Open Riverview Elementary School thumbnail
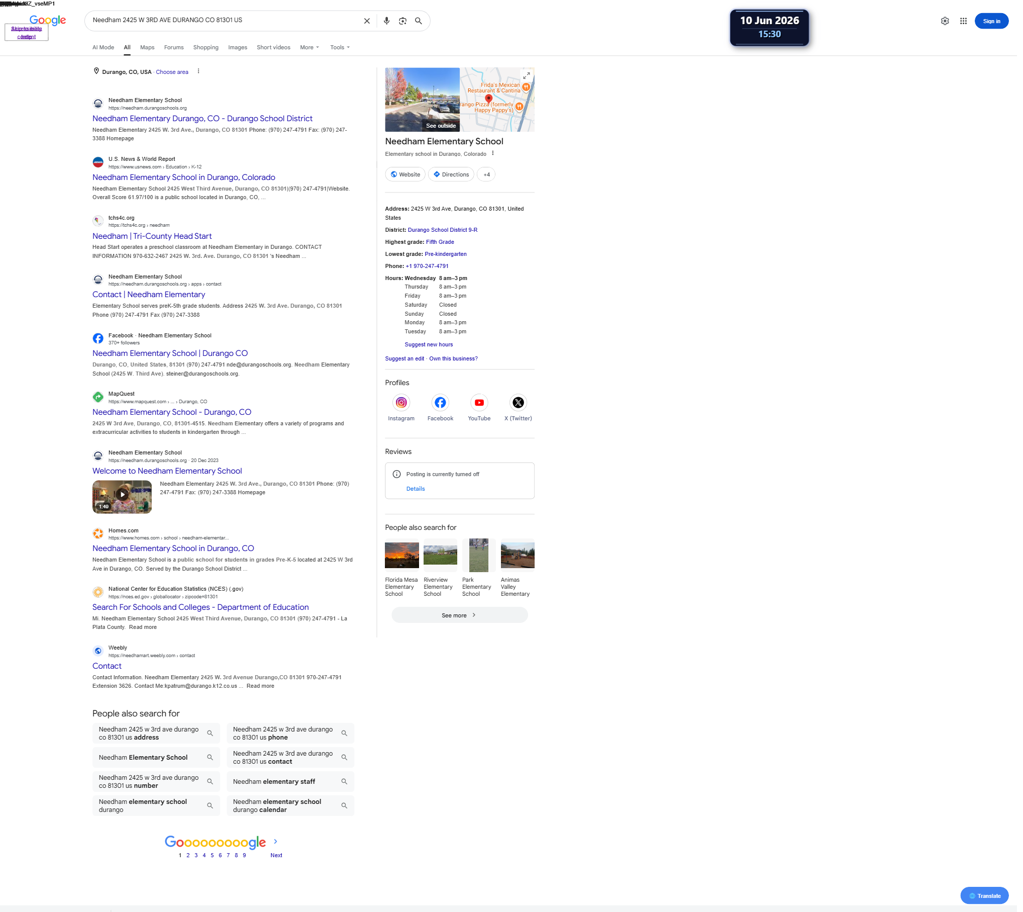Image resolution: width=1023 pixels, height=912 pixels. 441,555
